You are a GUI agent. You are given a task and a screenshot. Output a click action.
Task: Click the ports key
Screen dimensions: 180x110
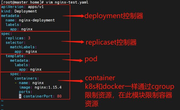point(25,92)
